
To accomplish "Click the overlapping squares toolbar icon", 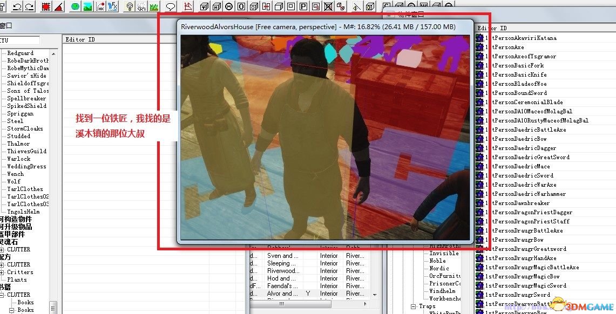I will (316, 6).
